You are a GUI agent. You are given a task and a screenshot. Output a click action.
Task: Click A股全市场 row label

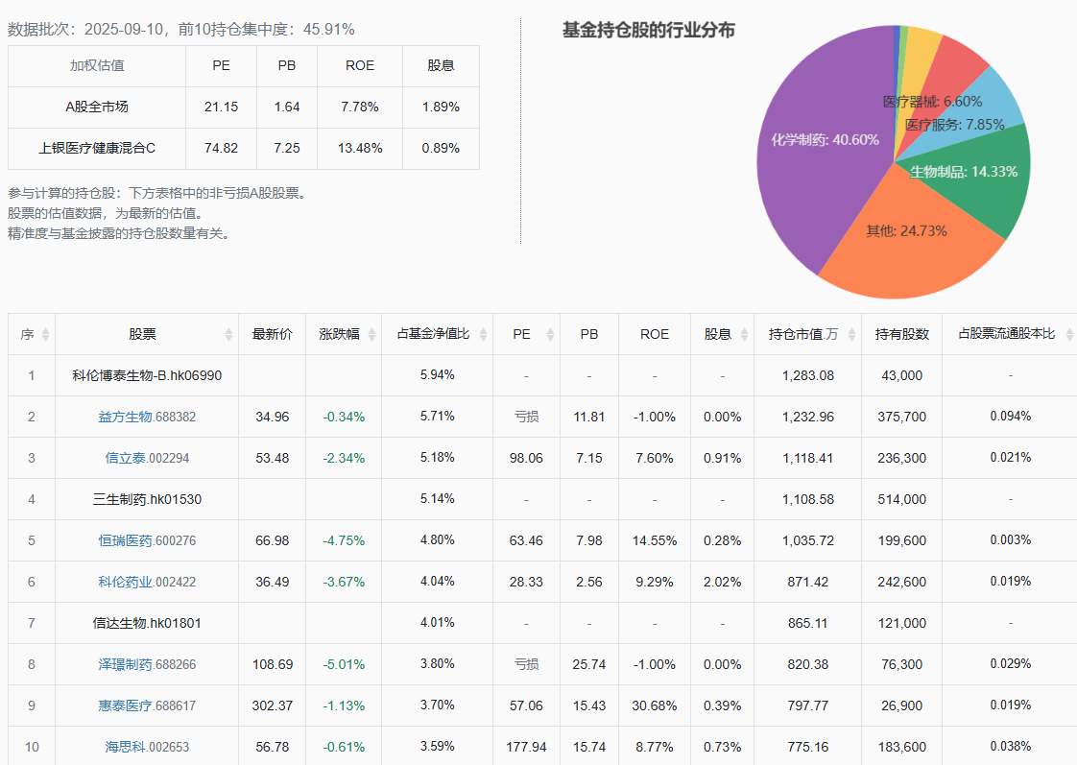click(x=97, y=108)
